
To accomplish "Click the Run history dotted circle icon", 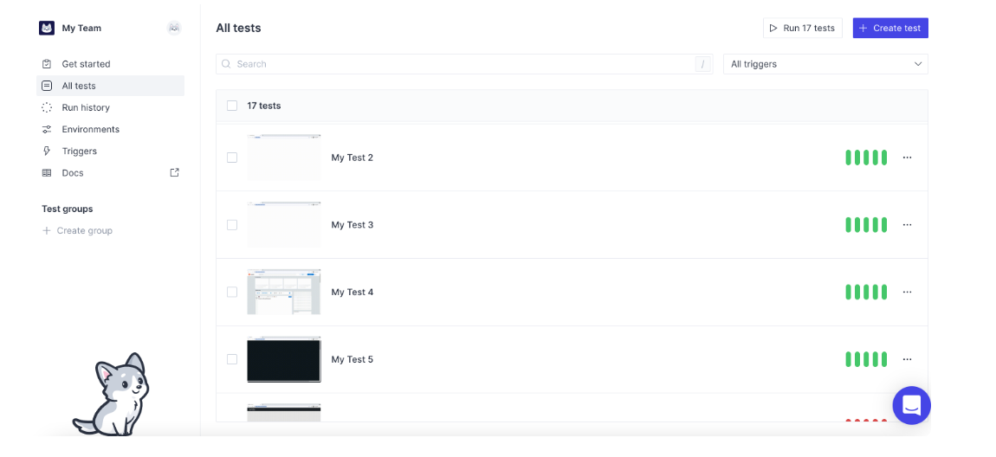I will (x=47, y=107).
